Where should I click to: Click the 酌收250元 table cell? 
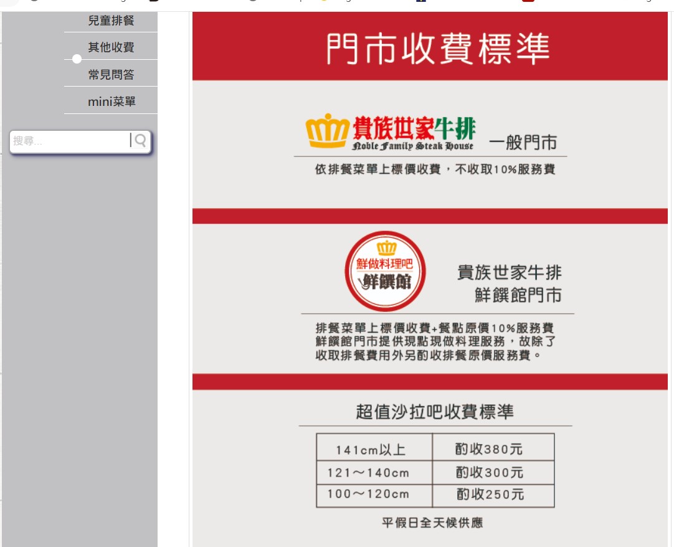[x=493, y=496]
